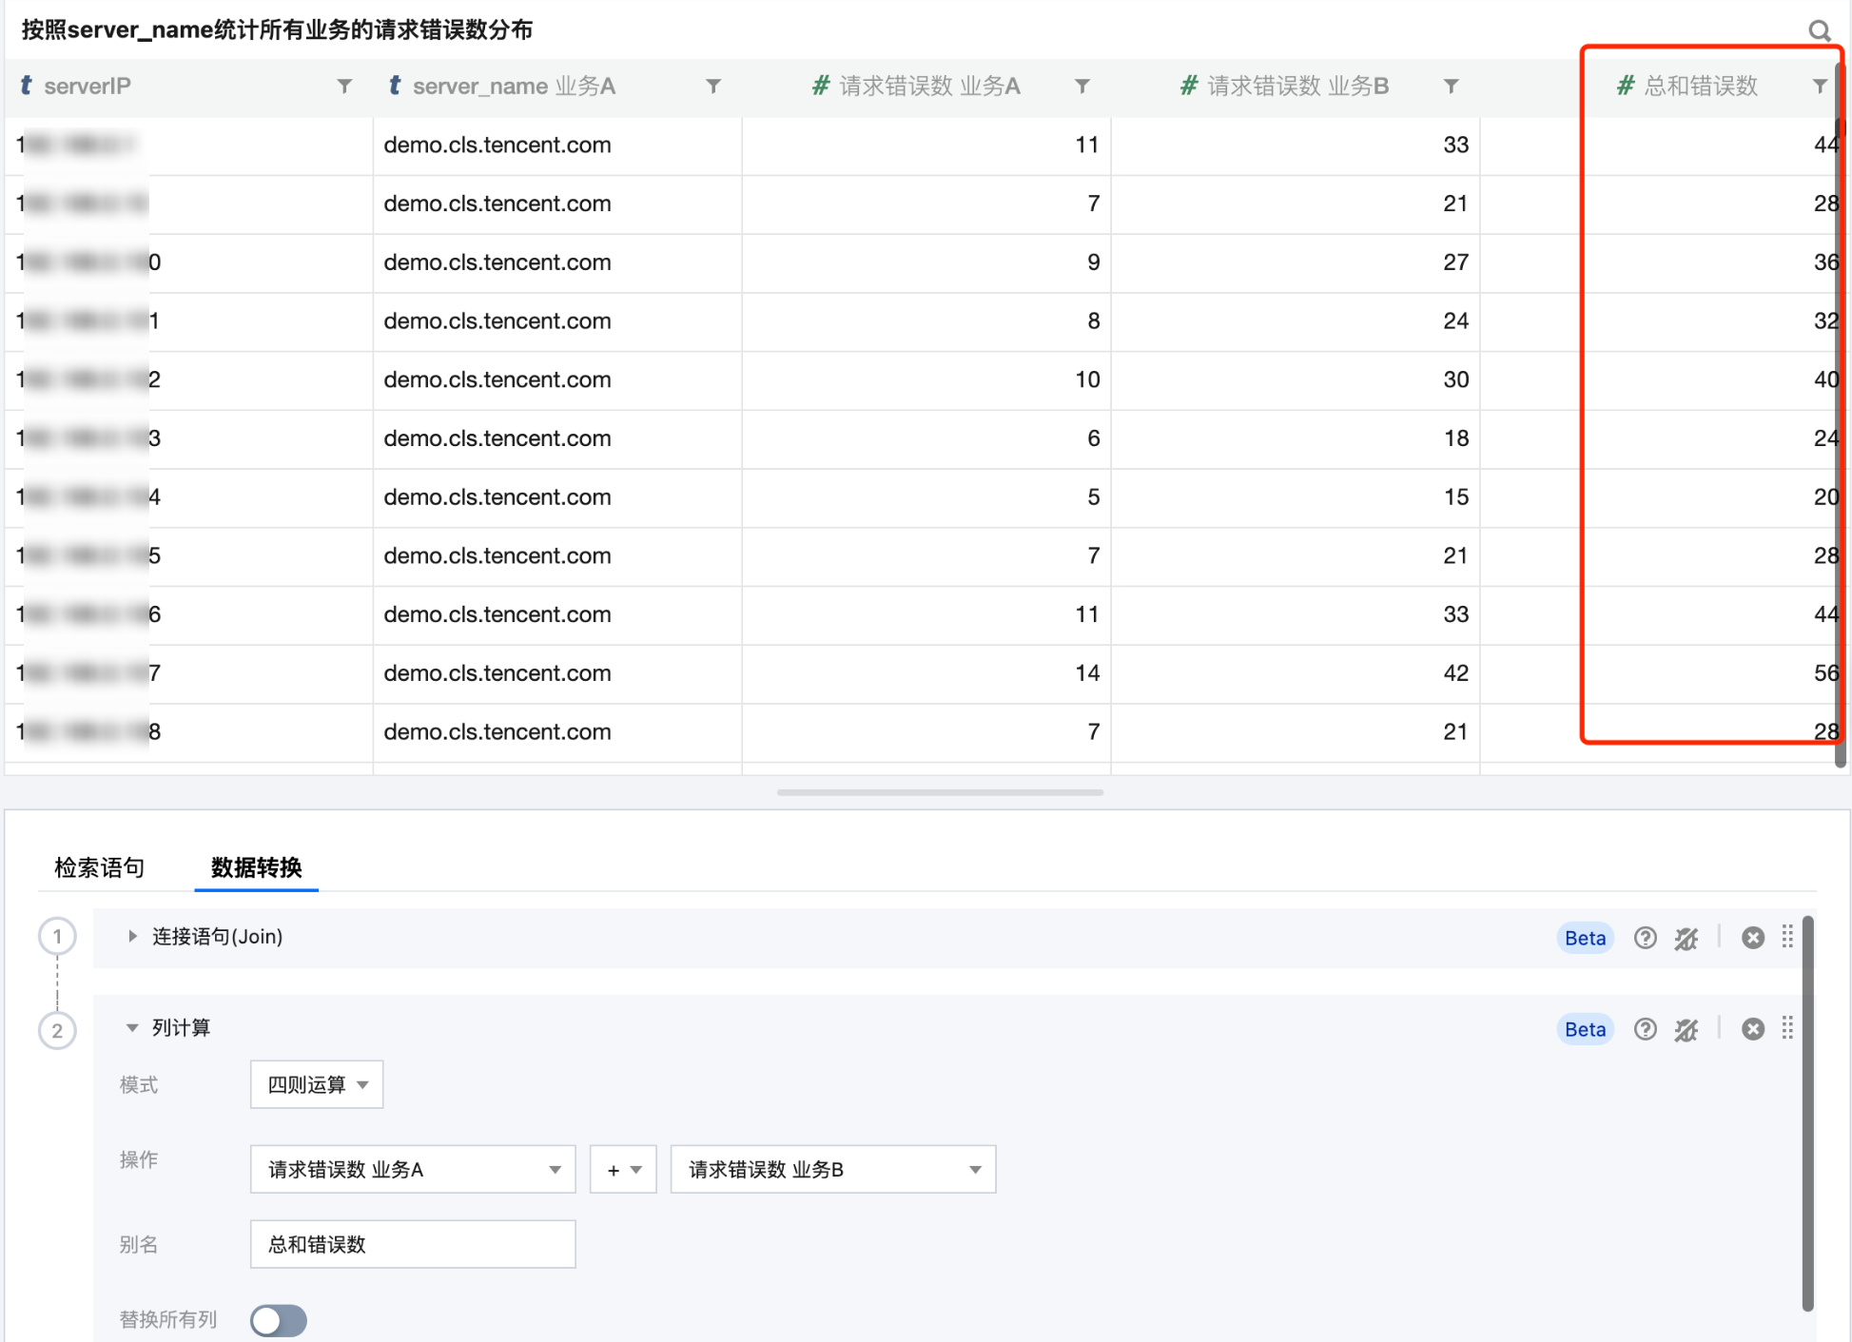Screen dimensions: 1852x1342
Task: Disable the 列计算 step via its eye-slash icon
Action: (1686, 1029)
